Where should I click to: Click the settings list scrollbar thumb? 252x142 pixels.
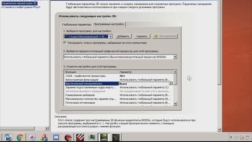175,79
